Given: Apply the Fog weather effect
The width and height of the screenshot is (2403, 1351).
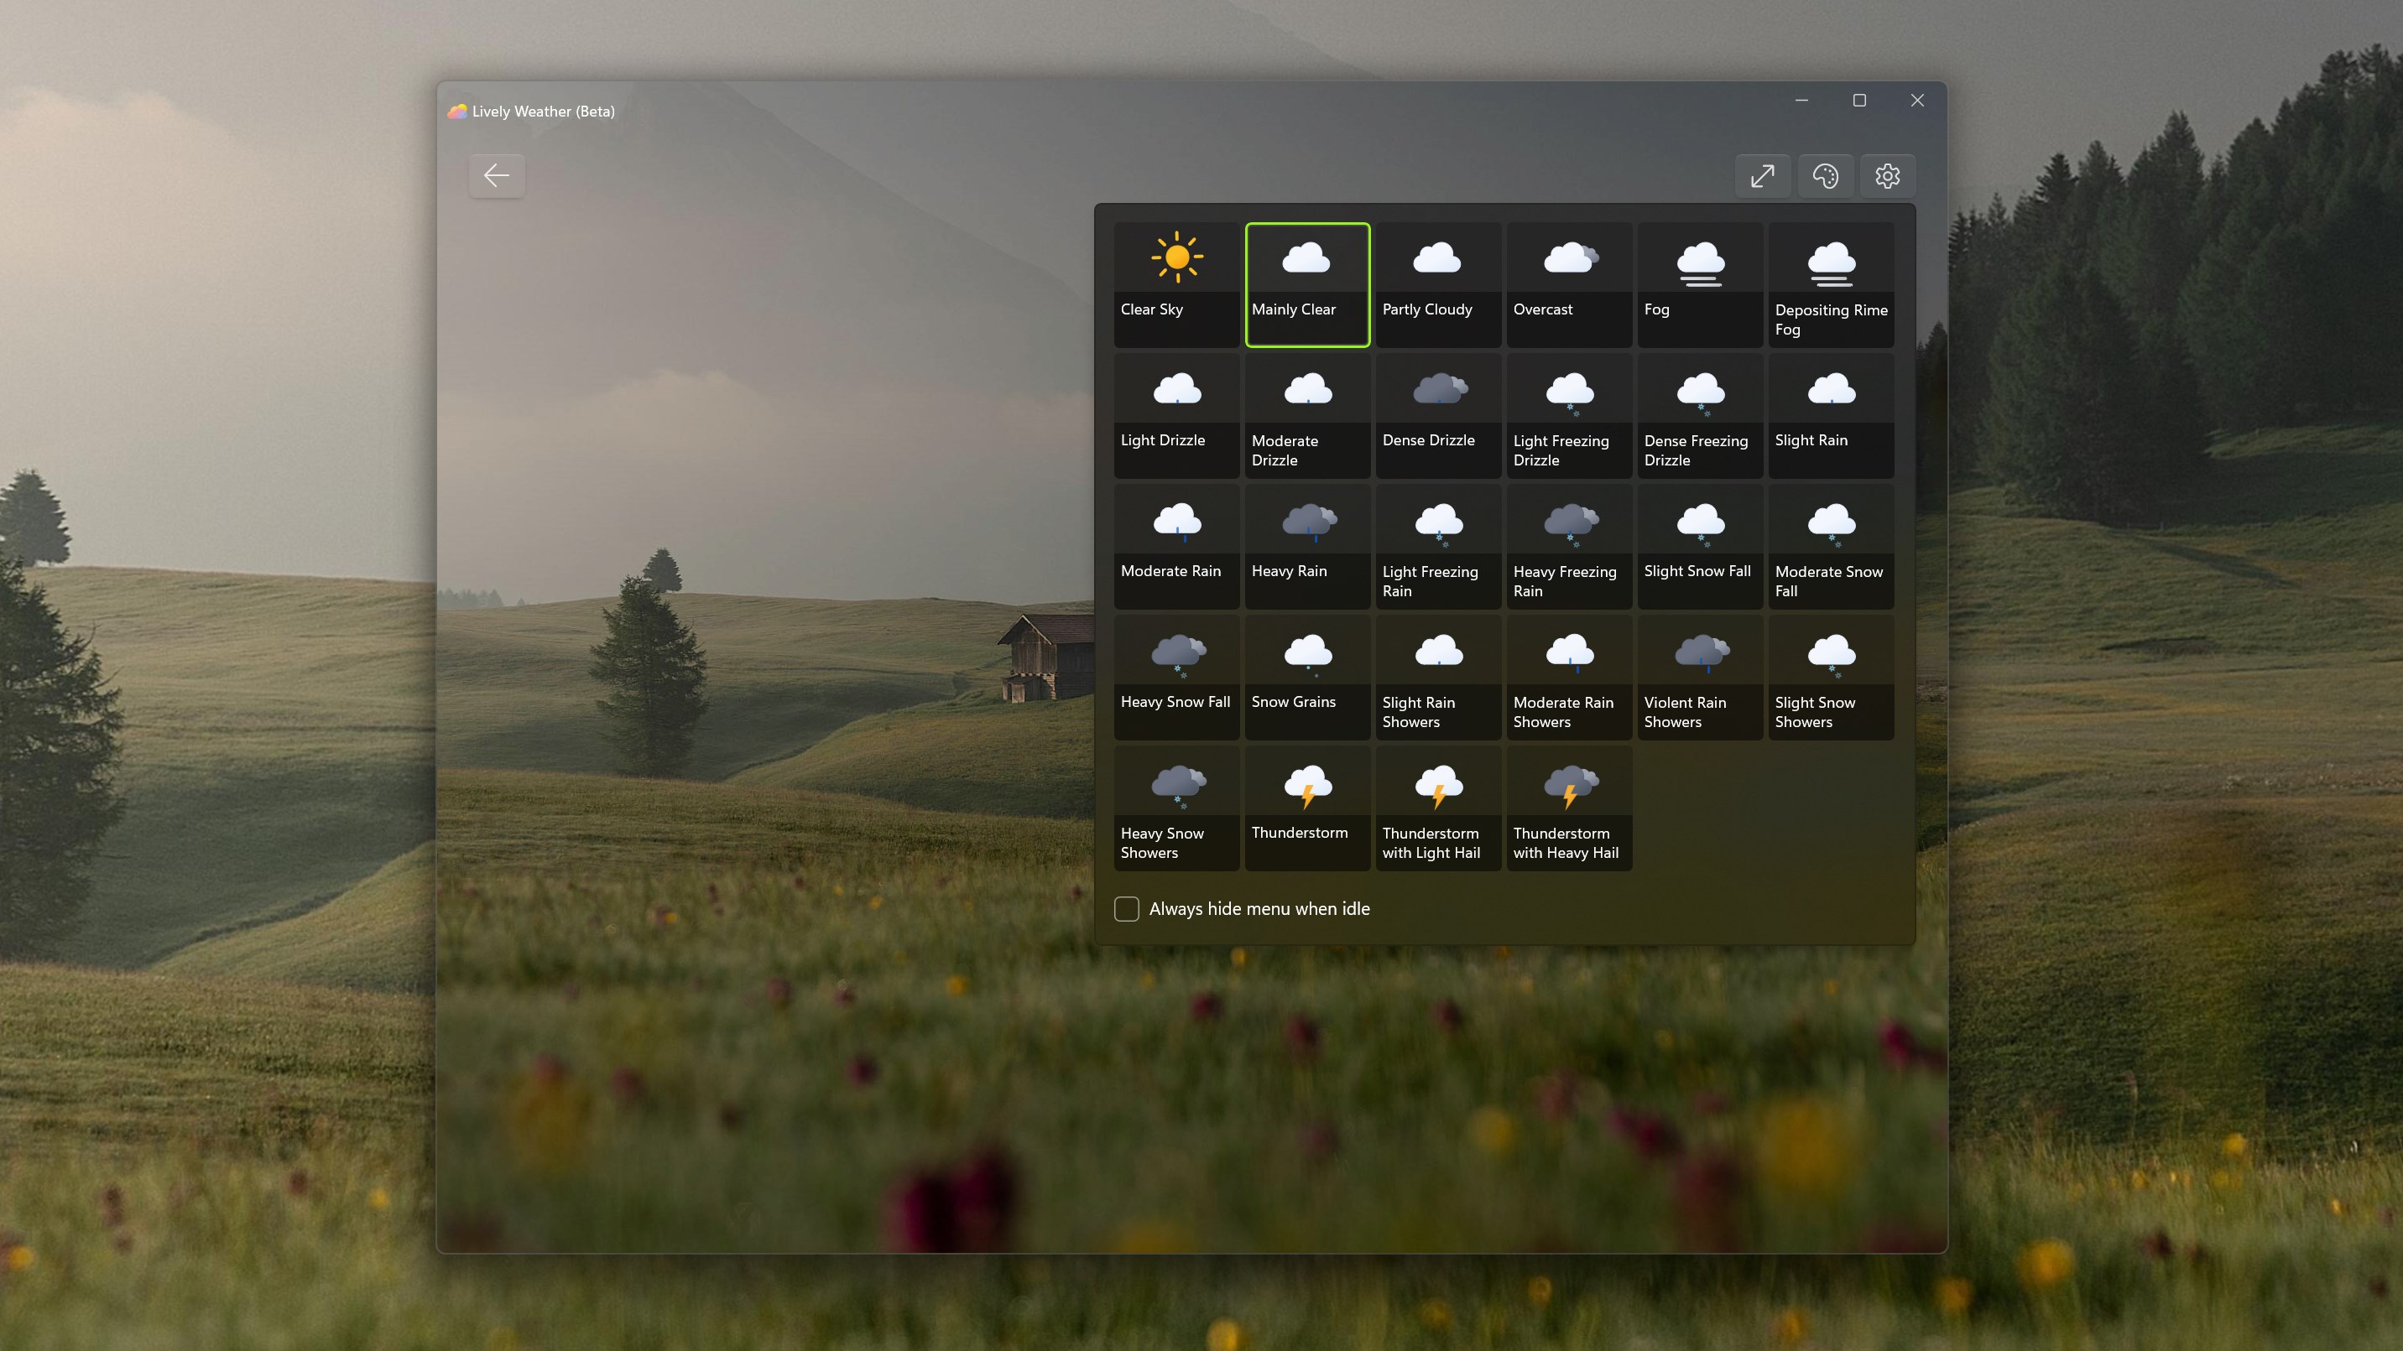Looking at the screenshot, I should point(1699,284).
